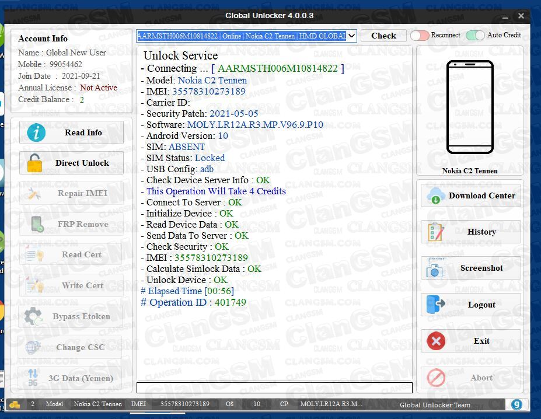This screenshot has height=419, width=541.
Task: Expand the device selection dropdown arrow
Action: coord(351,36)
